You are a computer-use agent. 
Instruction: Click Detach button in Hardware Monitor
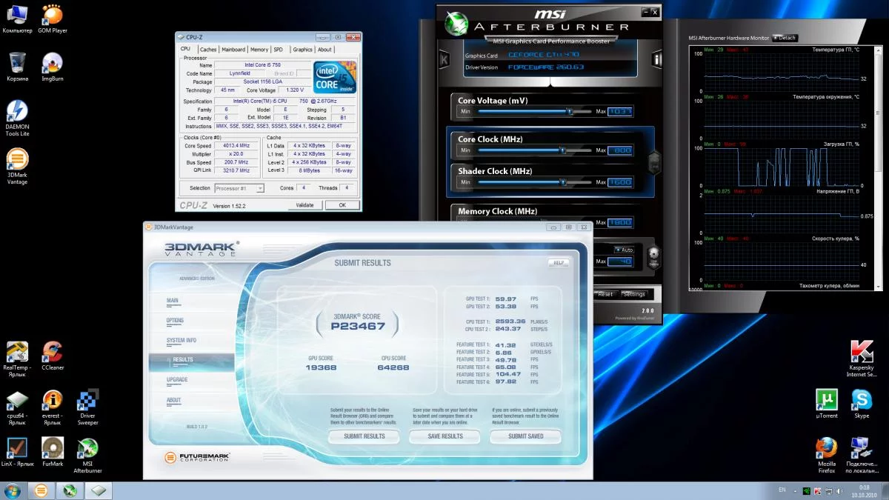coord(785,38)
